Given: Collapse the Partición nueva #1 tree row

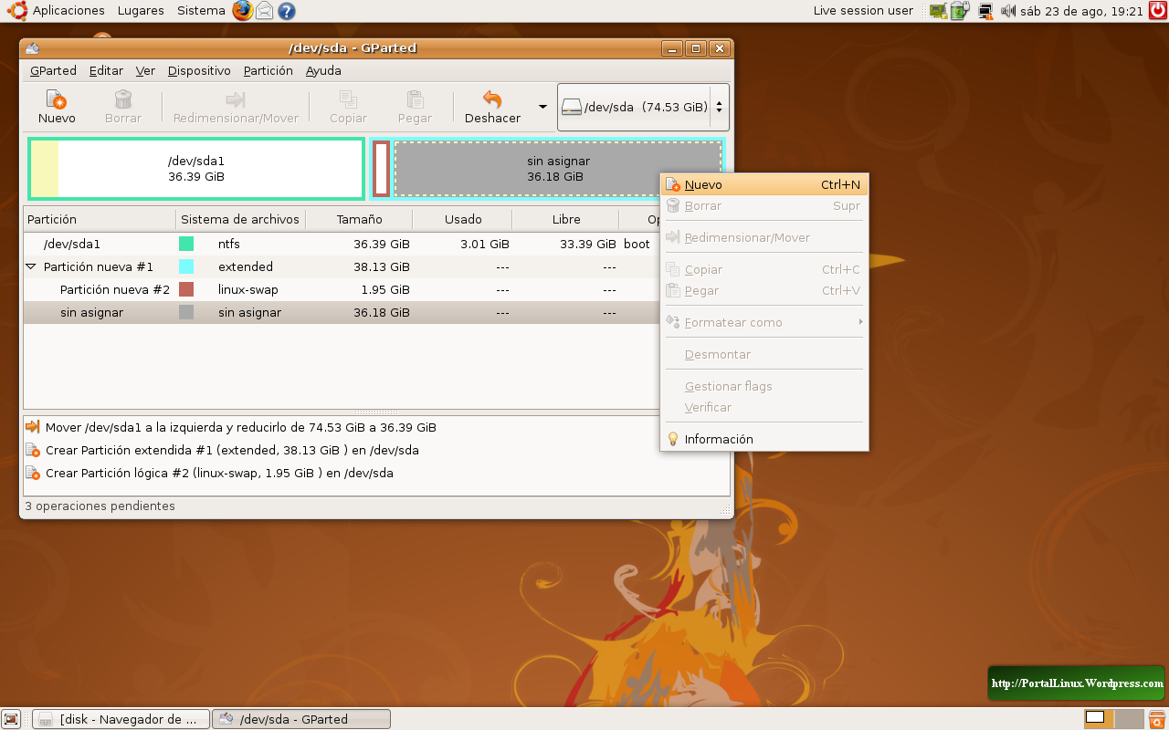Looking at the screenshot, I should [x=31, y=267].
